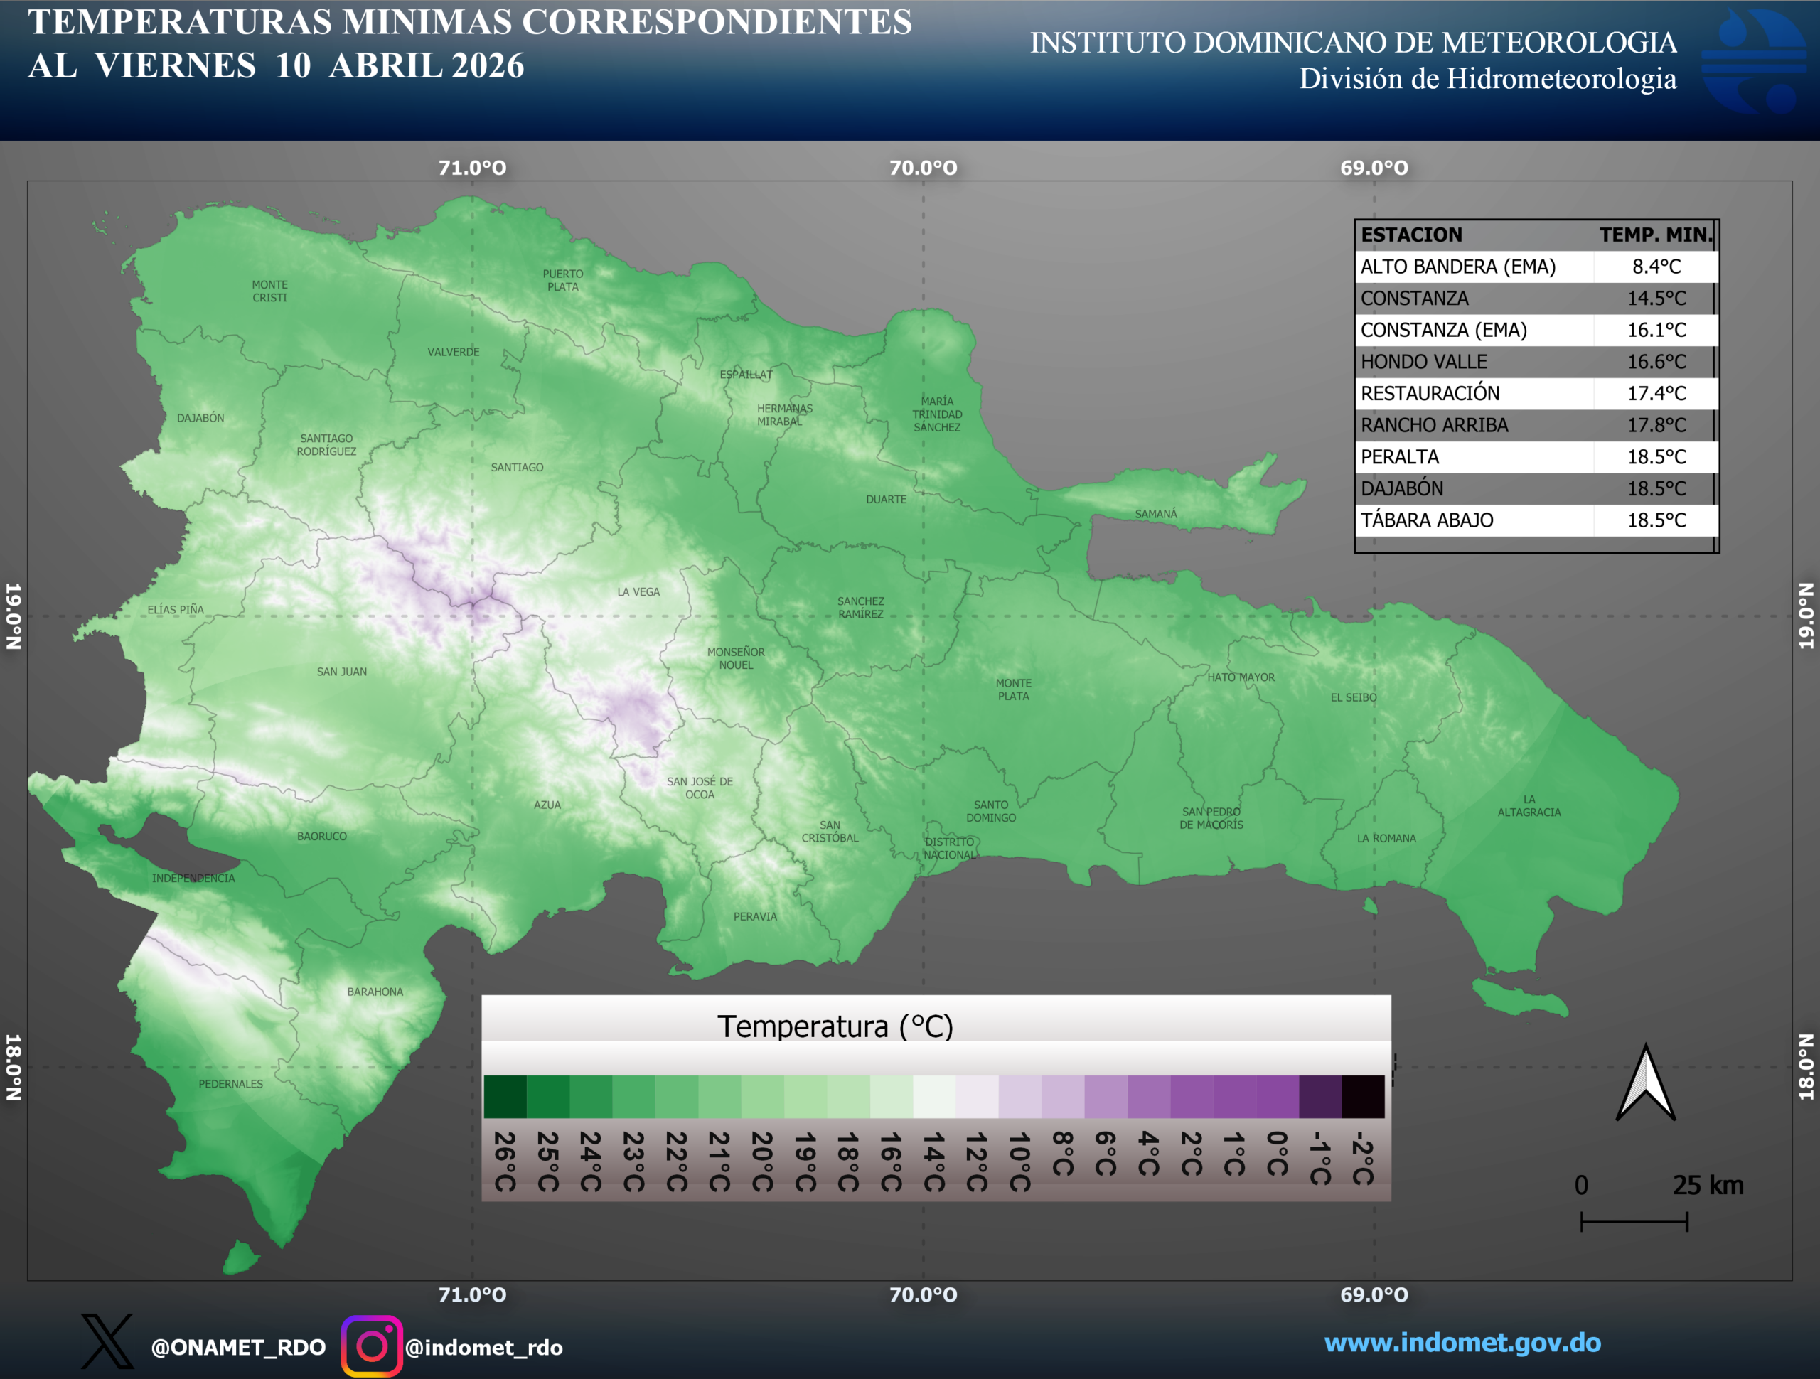
Task: Open the www.indomet.gov.do website link
Action: pyautogui.click(x=1462, y=1342)
